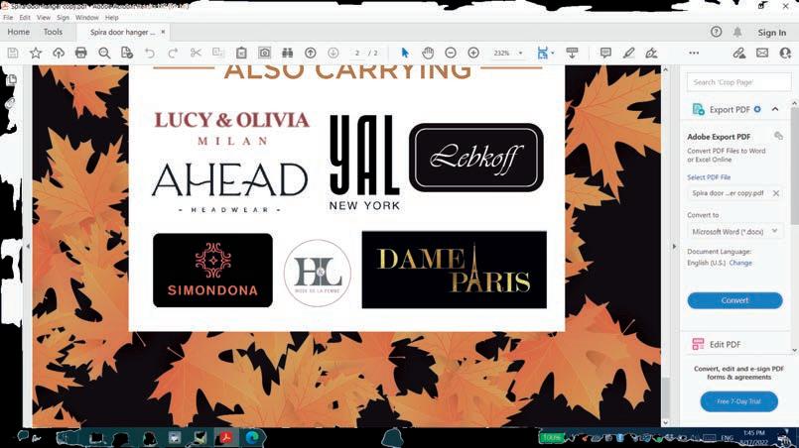Click the scrolling mode download-bar icon

pos(573,53)
